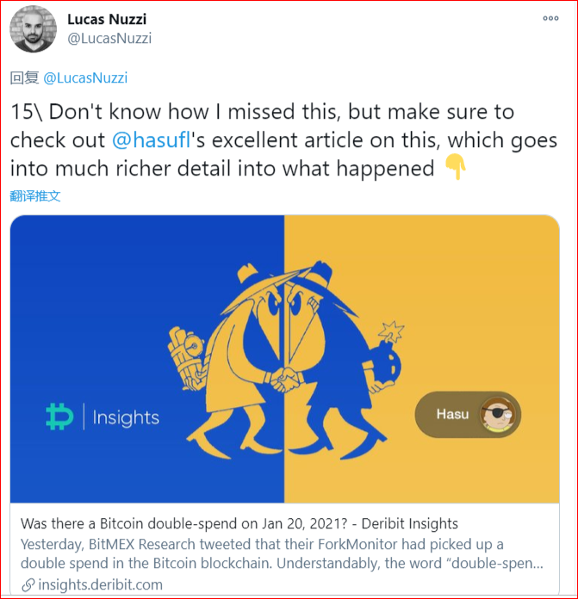Open the tweet's three-dot more options menu
Viewport: 578px width, 599px height.
[x=550, y=19]
